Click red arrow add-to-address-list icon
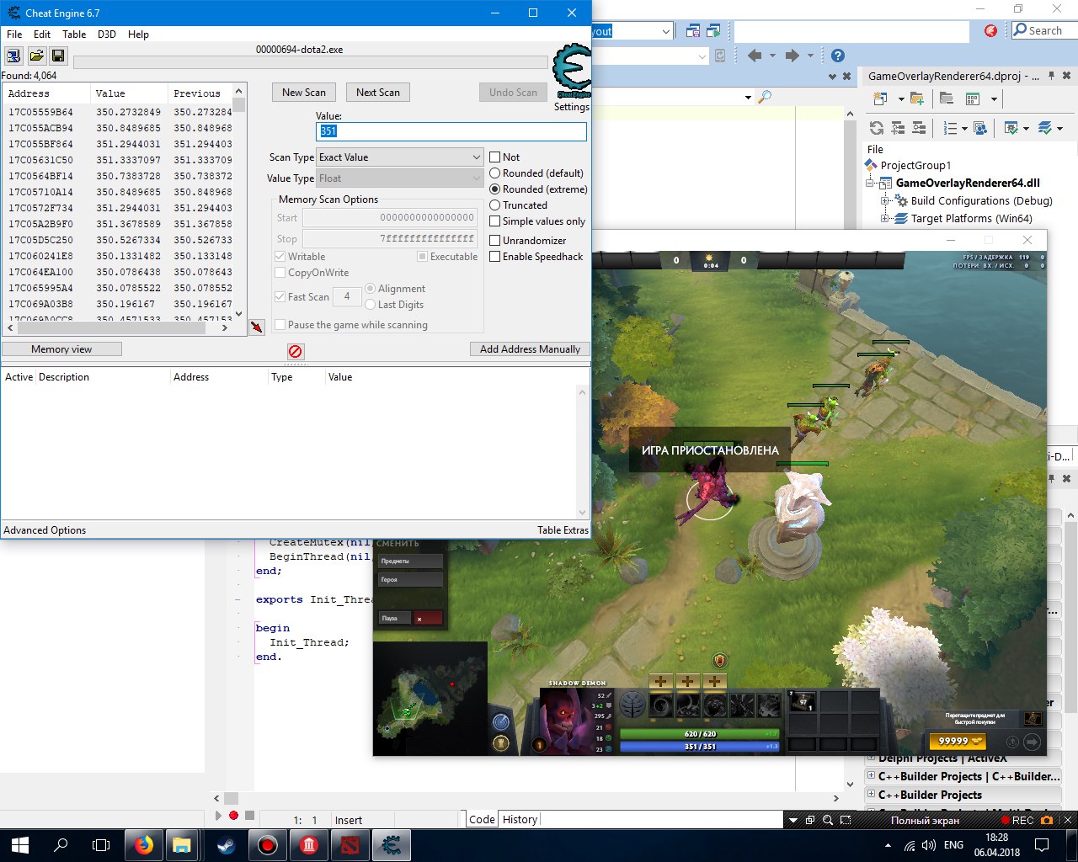Viewport: 1078px width, 862px height. [257, 327]
